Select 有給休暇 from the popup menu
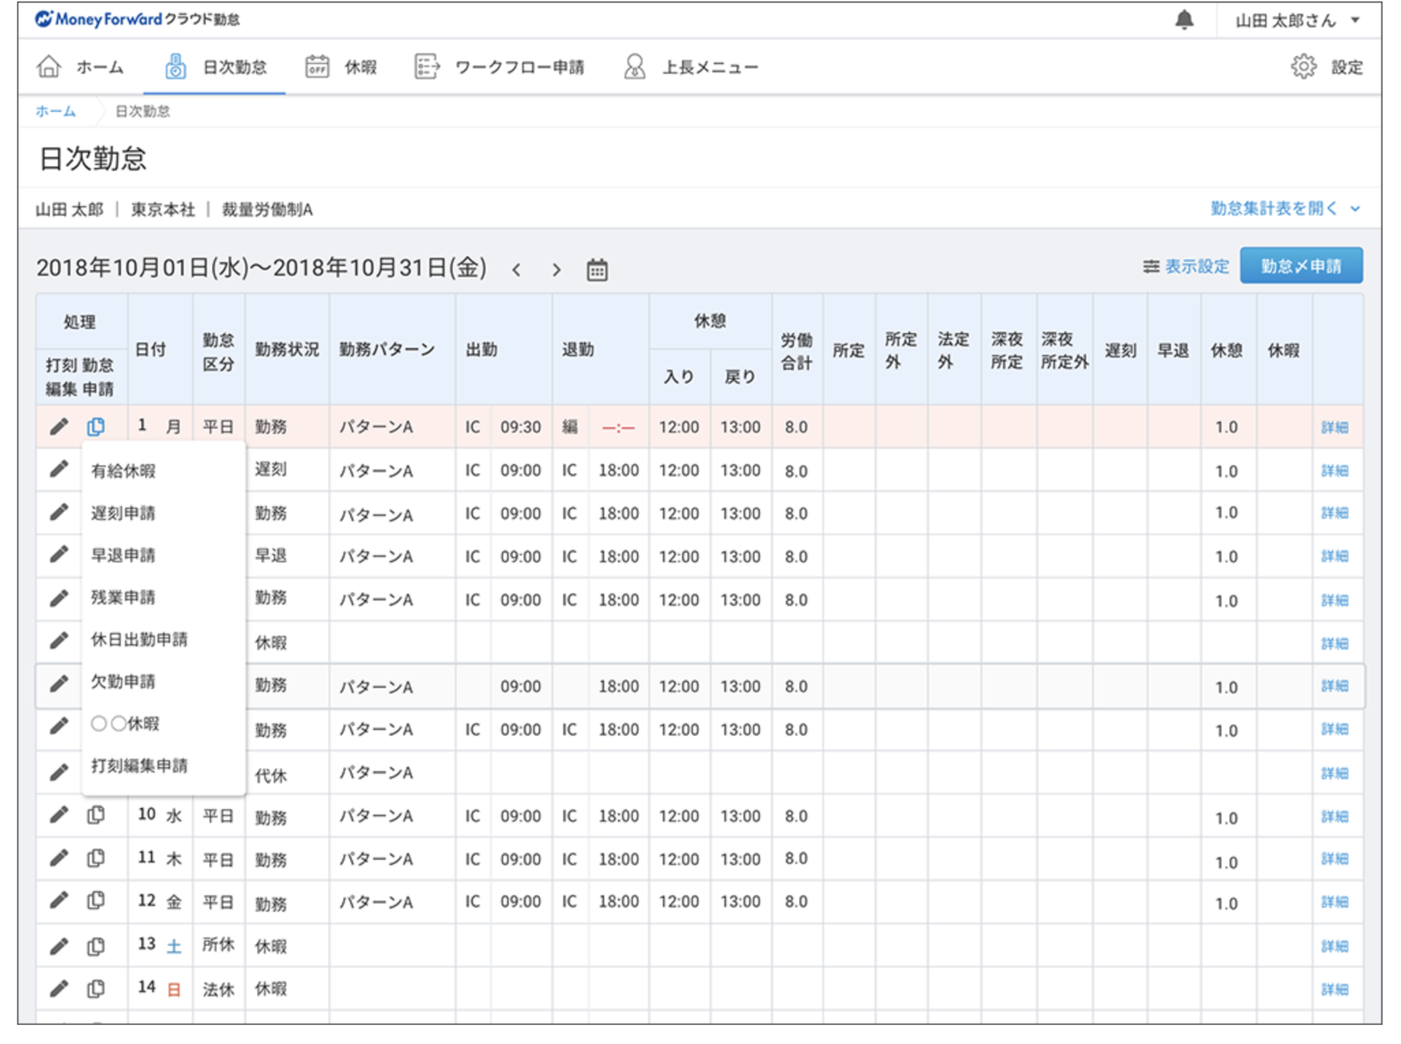This screenshot has width=1401, height=1044. point(123,471)
